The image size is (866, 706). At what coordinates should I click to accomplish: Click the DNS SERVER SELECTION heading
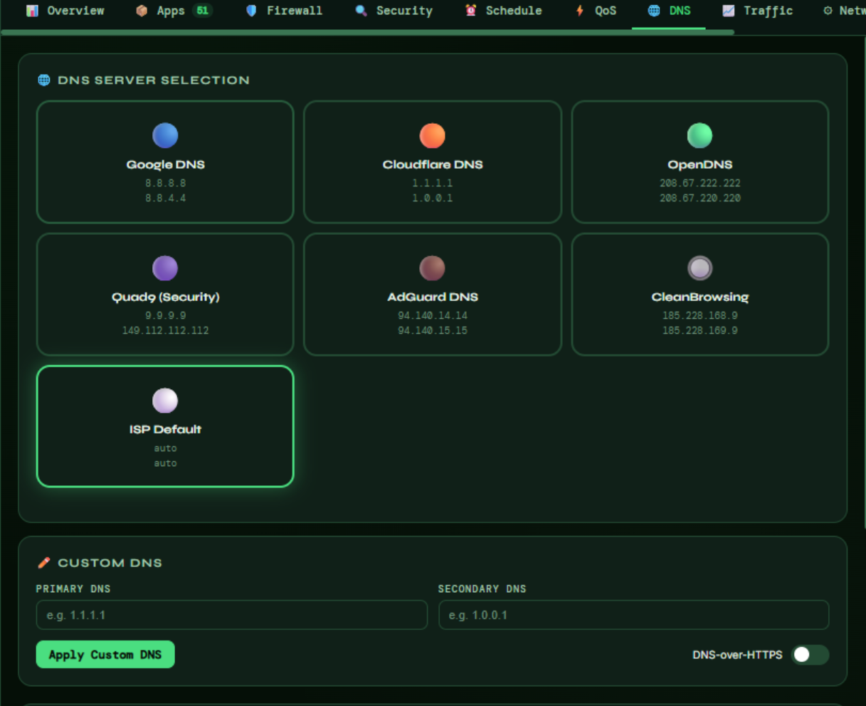pyautogui.click(x=154, y=80)
